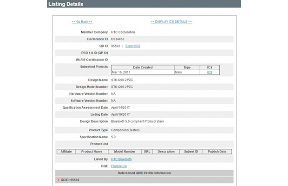Select the Affiliate column header

pyautogui.click(x=66, y=152)
